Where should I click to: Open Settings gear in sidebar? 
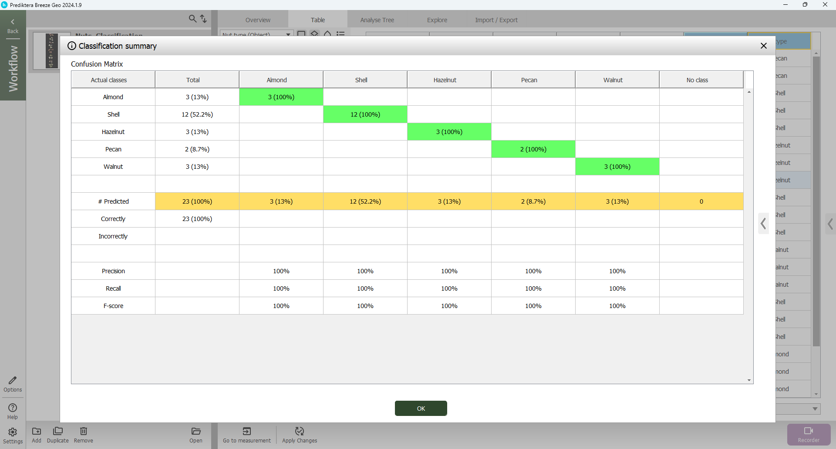coord(13,432)
